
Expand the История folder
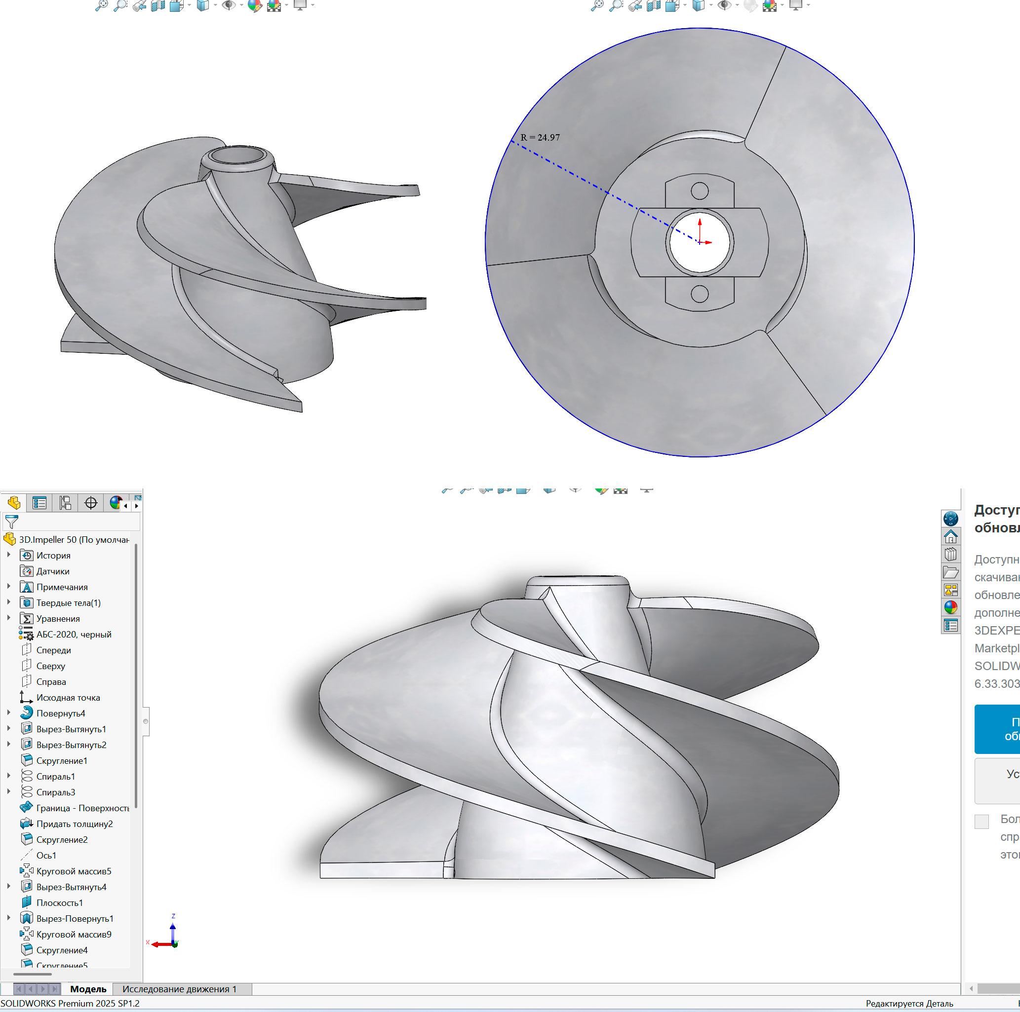tap(8, 555)
